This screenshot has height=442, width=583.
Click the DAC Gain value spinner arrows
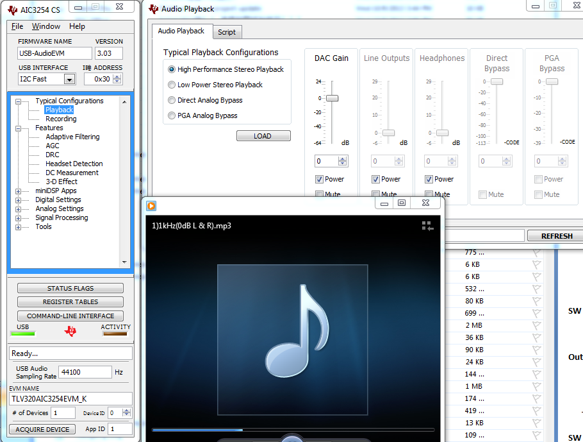pos(343,161)
